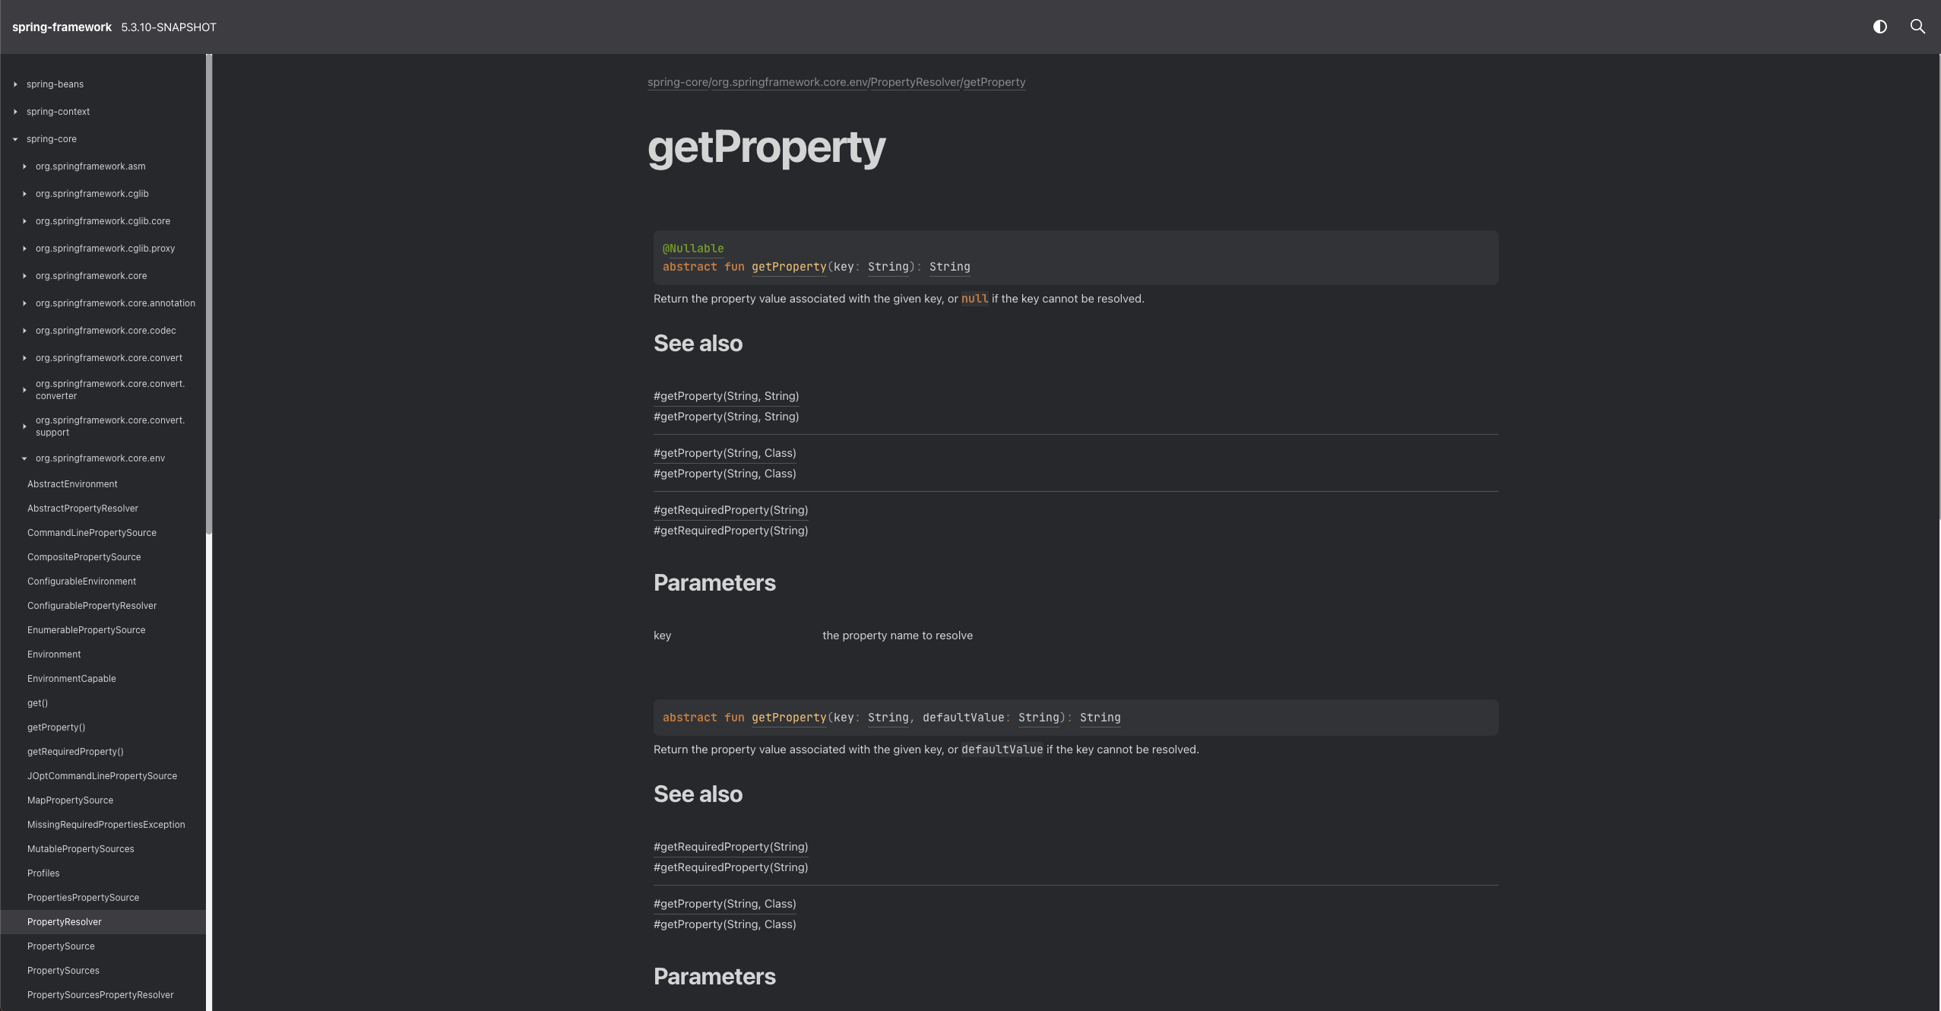Open the AbstractEnvironment page
Viewport: 1941px width, 1011px height.
[x=72, y=483]
